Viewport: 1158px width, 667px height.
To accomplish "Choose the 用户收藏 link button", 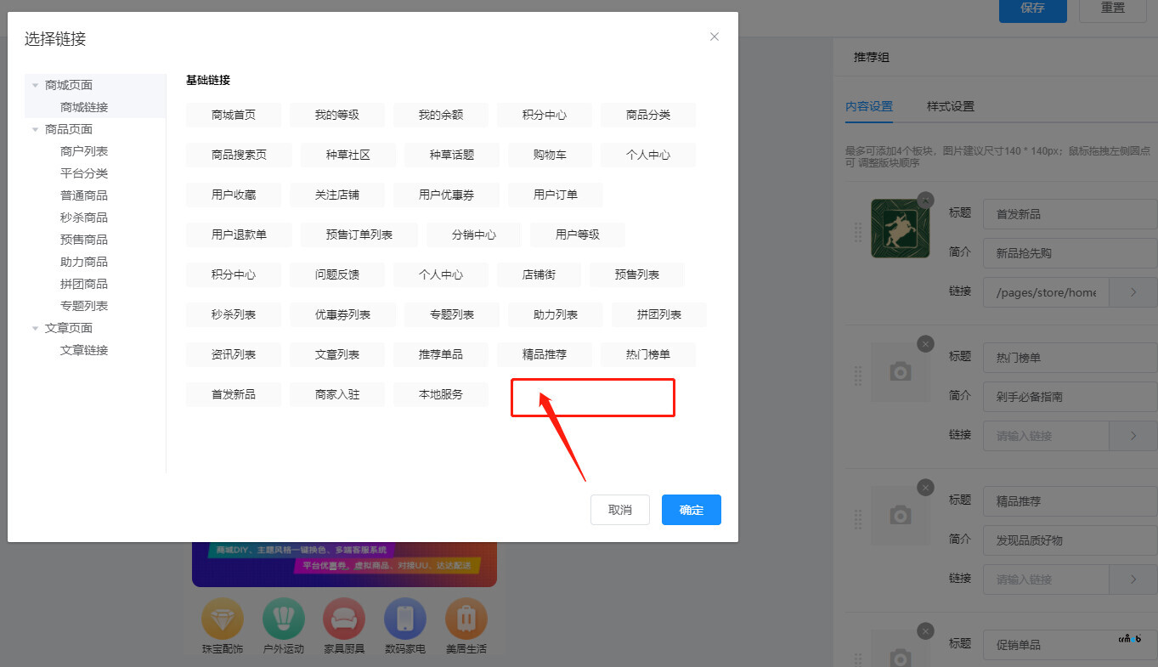I will pyautogui.click(x=234, y=195).
